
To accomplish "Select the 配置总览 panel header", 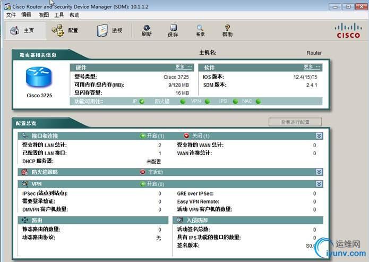I will pos(26,123).
